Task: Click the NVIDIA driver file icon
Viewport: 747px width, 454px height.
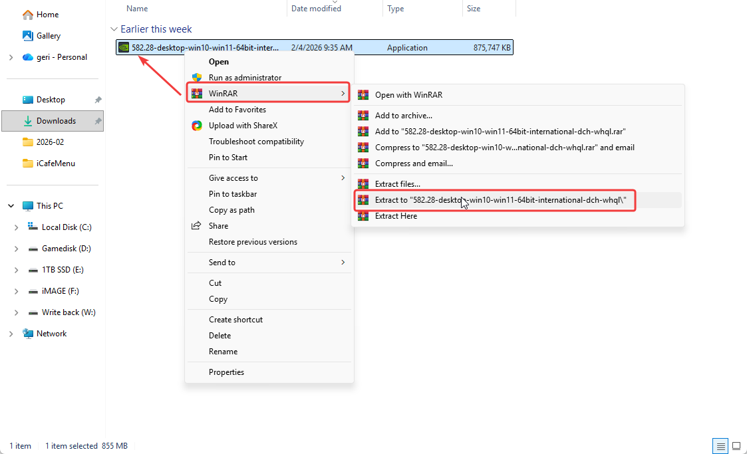Action: [124, 47]
